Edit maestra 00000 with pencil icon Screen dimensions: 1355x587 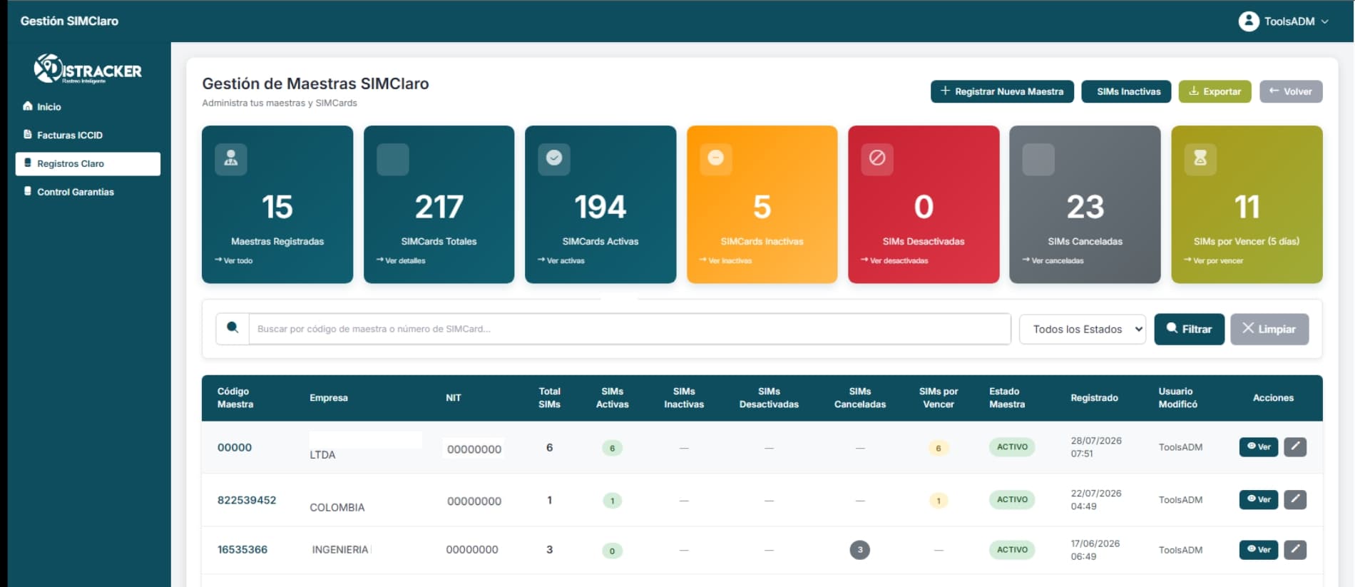[1295, 446]
